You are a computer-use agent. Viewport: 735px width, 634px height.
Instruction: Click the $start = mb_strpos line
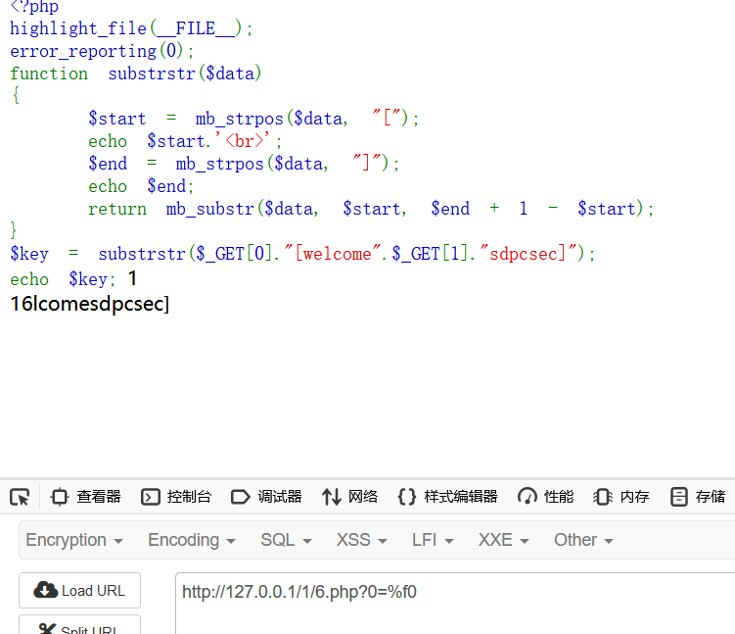pyautogui.click(x=253, y=119)
